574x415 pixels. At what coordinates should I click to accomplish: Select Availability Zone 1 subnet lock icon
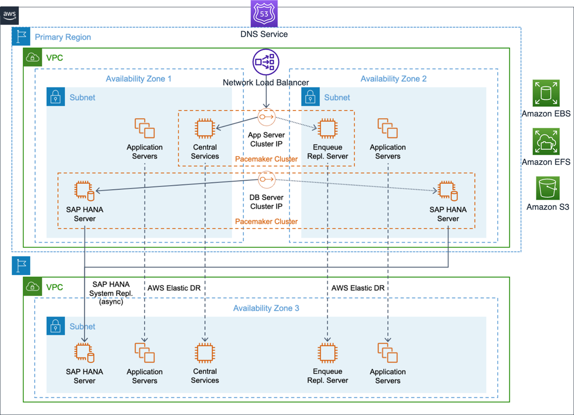[x=56, y=97]
